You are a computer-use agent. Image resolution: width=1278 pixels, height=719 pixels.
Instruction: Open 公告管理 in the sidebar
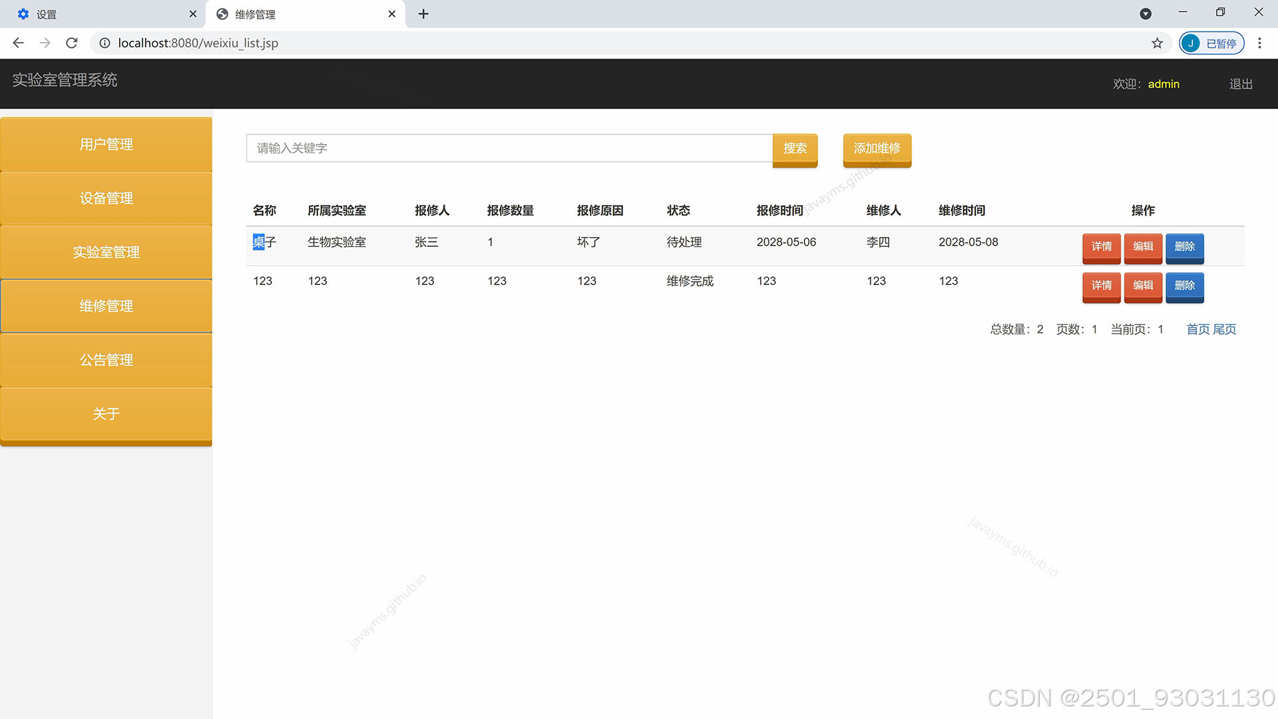[106, 360]
